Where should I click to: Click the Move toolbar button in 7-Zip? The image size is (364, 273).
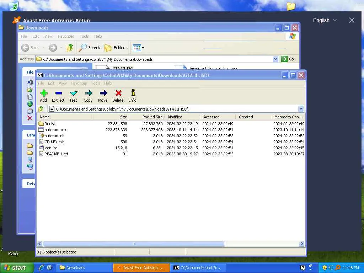[x=103, y=96]
